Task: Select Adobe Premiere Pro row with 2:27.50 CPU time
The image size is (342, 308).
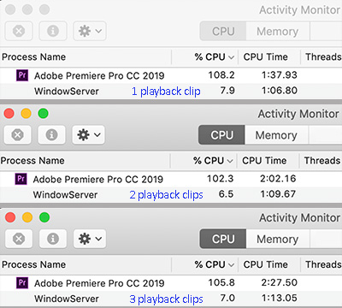Action: [x=171, y=283]
